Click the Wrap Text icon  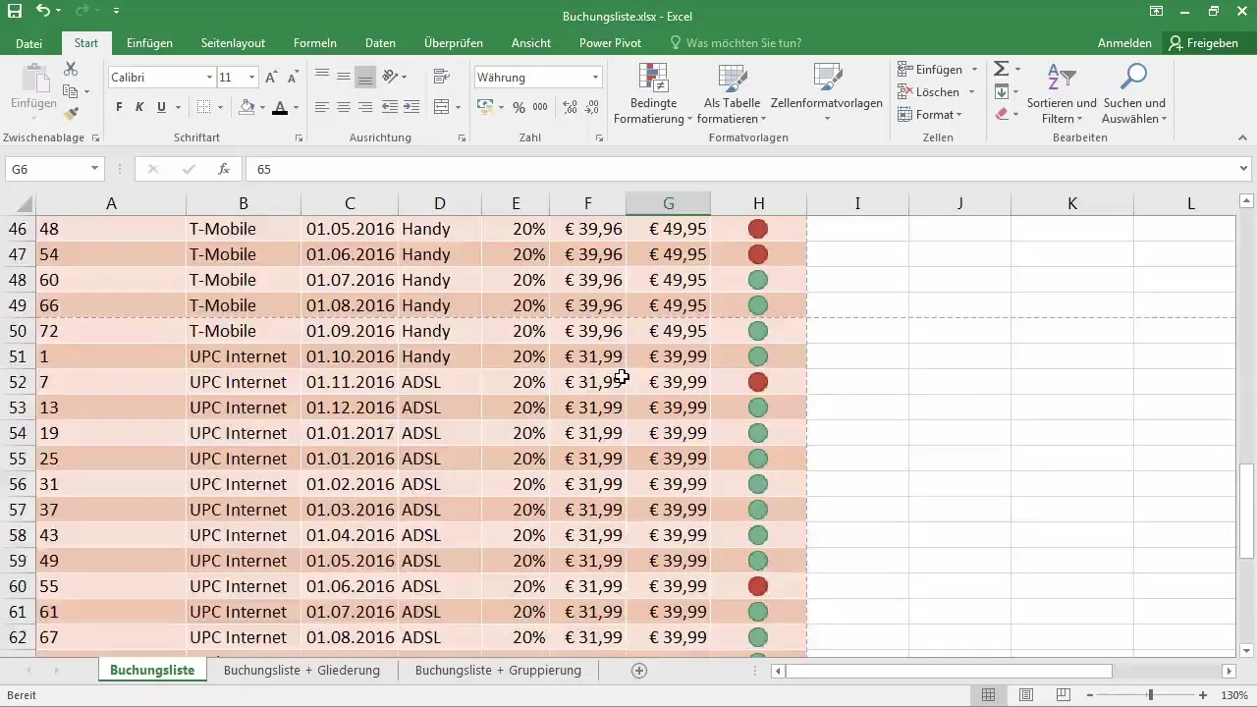click(441, 77)
